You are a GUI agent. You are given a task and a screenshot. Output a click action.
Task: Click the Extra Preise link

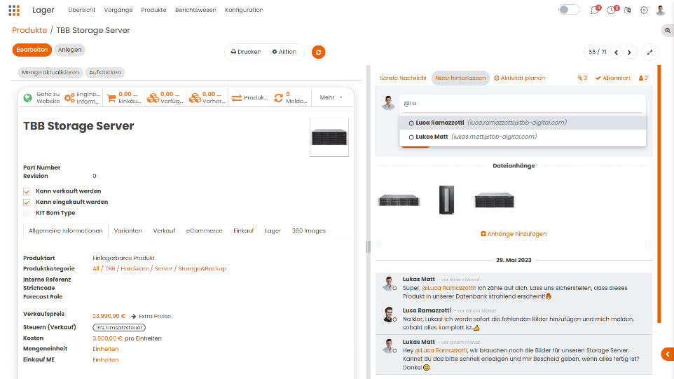pos(151,316)
